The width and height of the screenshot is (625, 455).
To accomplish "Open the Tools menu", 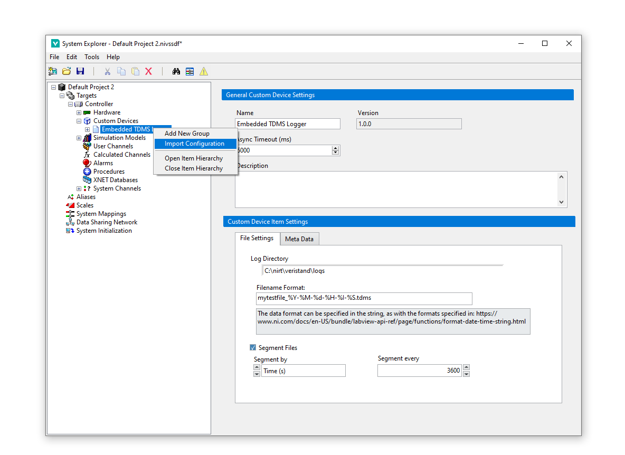I will pos(92,57).
